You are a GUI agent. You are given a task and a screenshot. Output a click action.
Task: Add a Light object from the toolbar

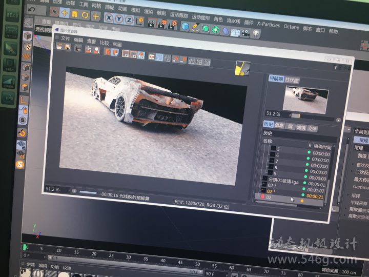[256, 33]
